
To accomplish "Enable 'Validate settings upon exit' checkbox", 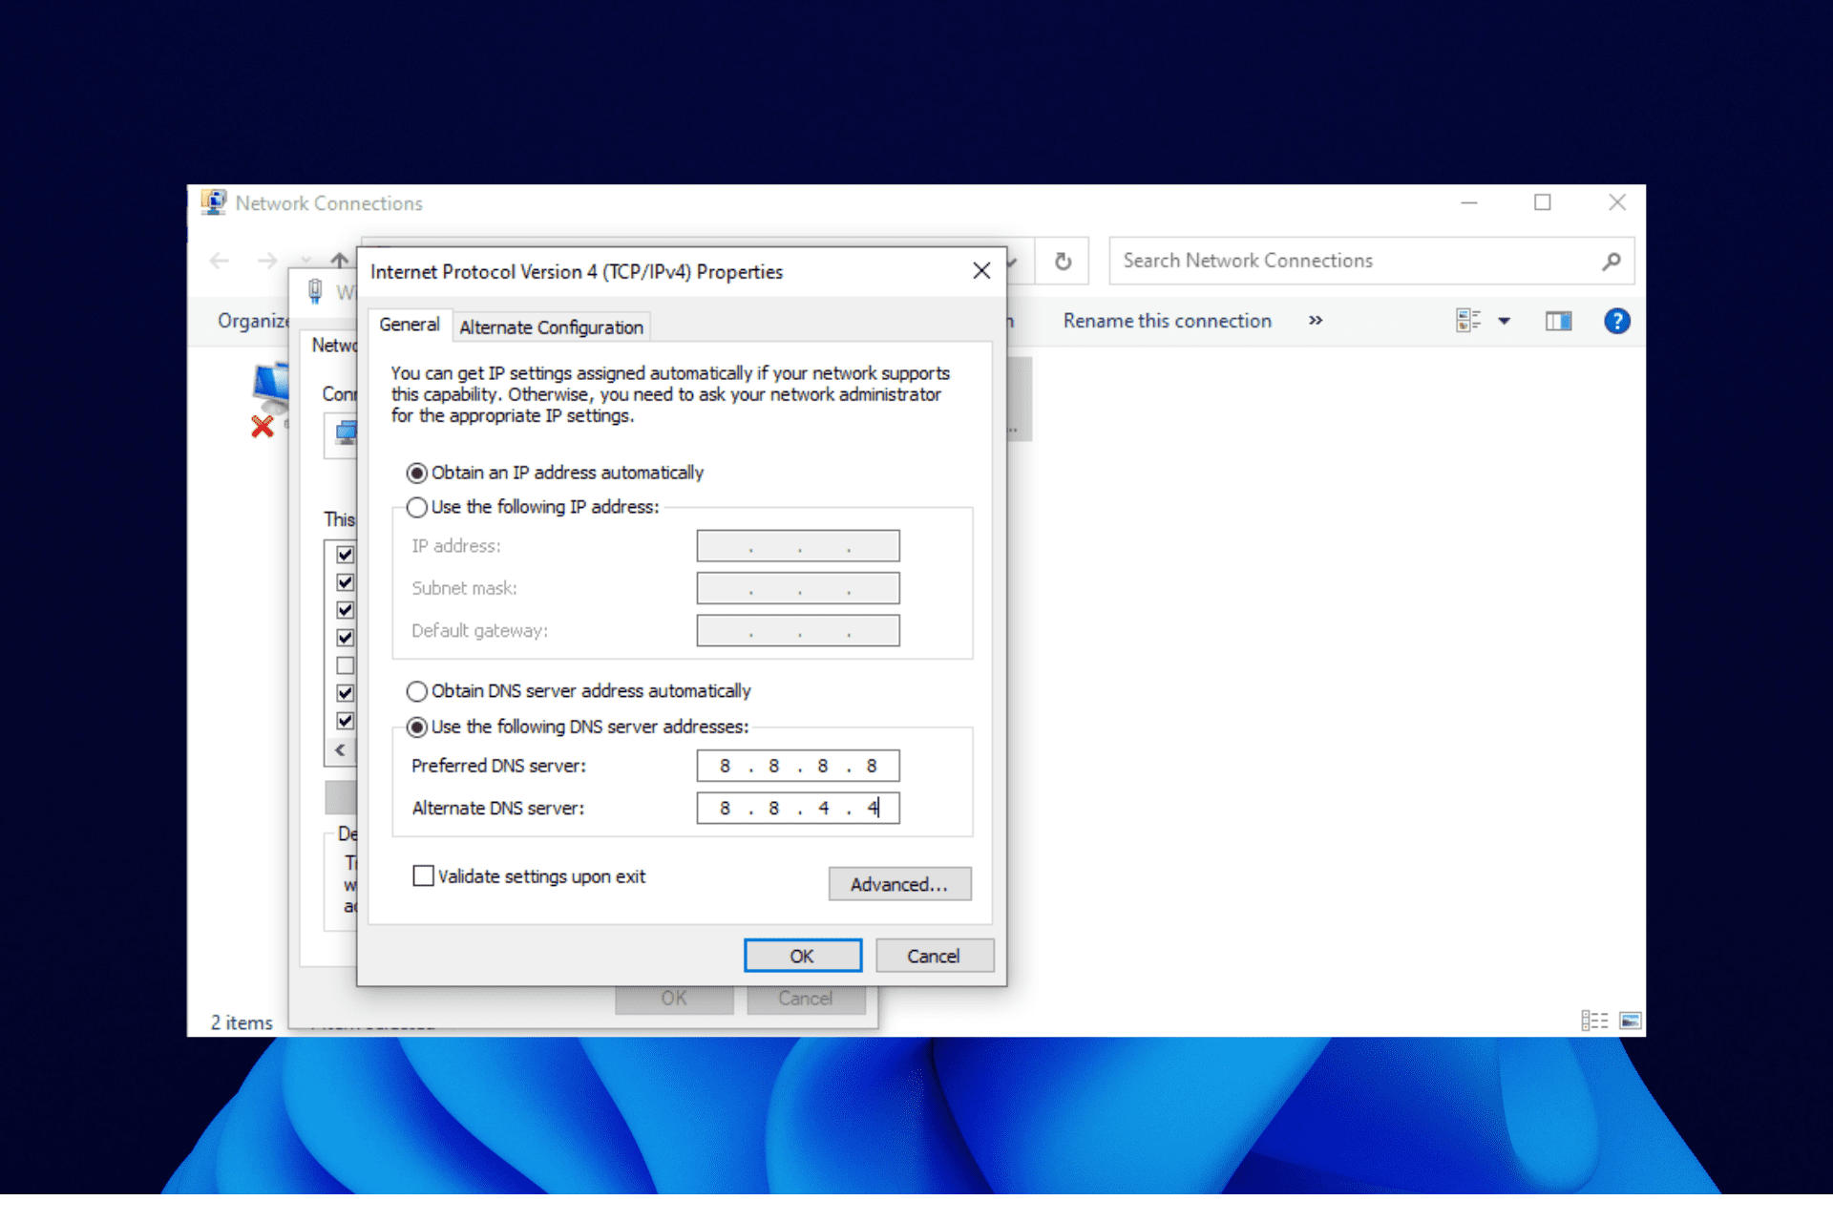I will click(424, 875).
